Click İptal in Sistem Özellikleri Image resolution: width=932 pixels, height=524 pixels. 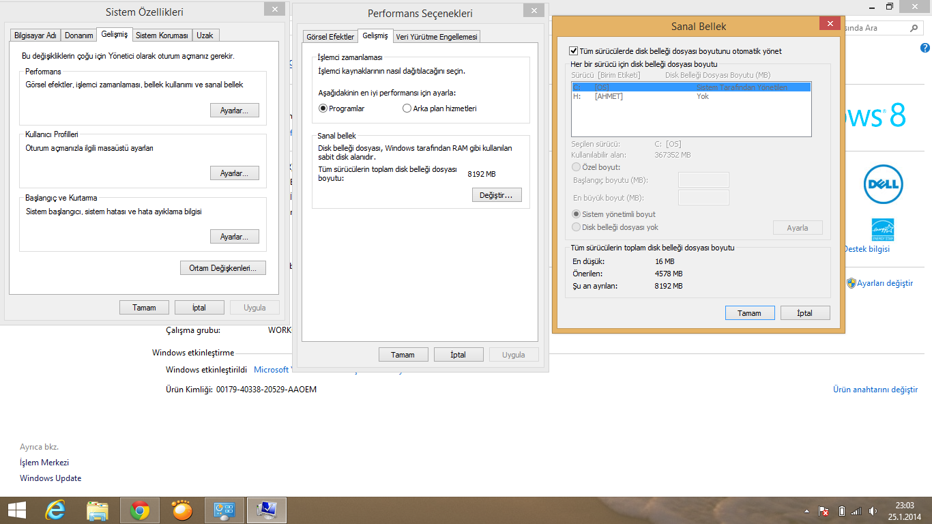(199, 308)
